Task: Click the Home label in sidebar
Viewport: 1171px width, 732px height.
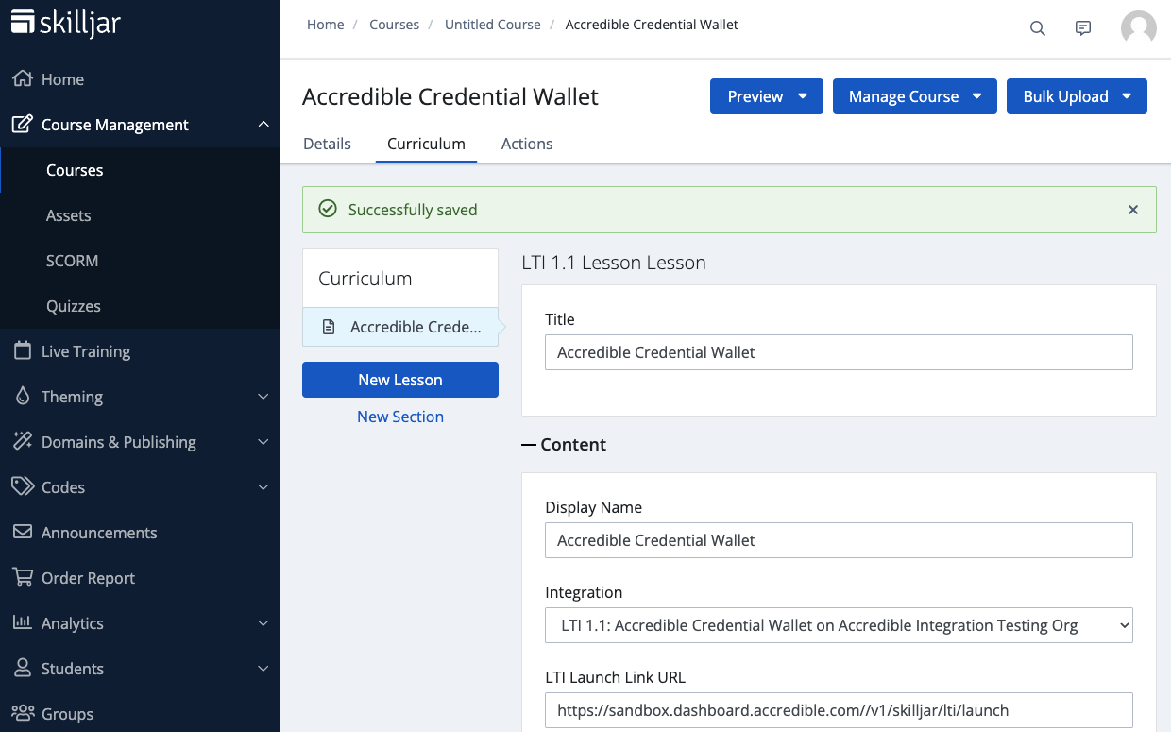Action: pyautogui.click(x=62, y=79)
